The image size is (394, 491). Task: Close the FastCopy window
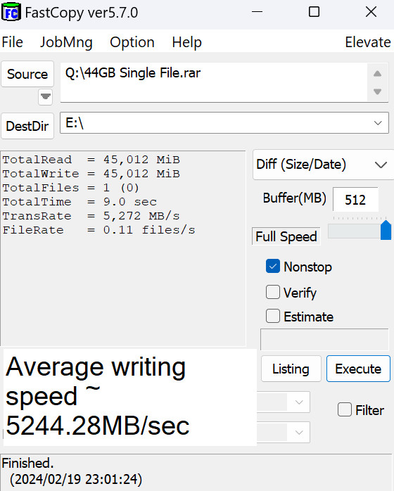coord(371,12)
